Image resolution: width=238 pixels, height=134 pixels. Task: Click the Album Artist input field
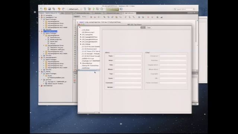pyautogui.click(x=173, y=70)
